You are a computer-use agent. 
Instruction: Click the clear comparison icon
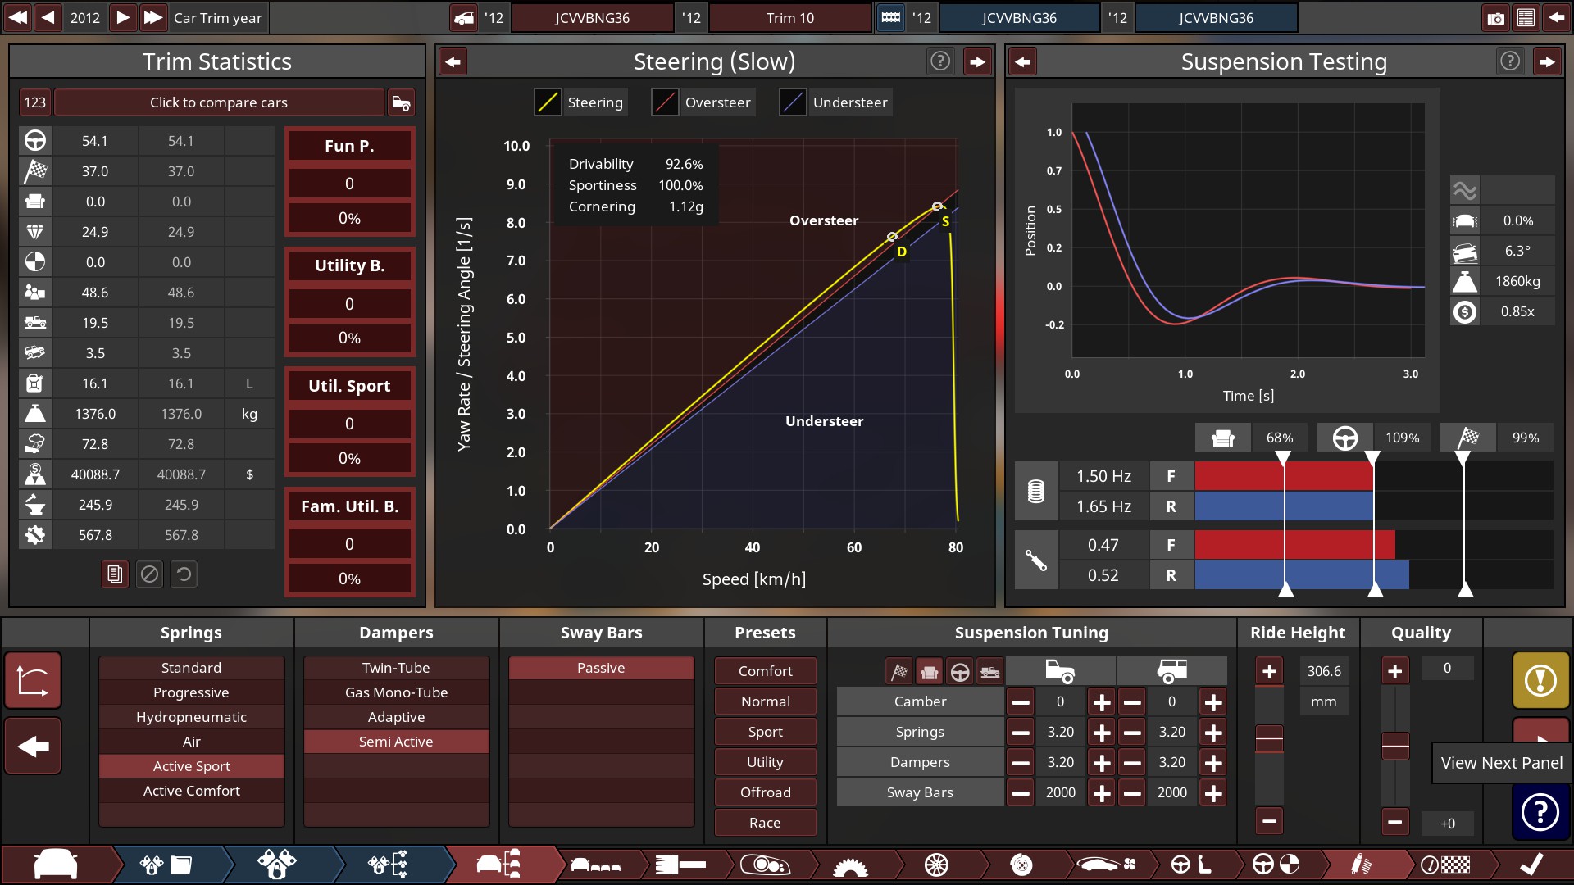click(149, 574)
